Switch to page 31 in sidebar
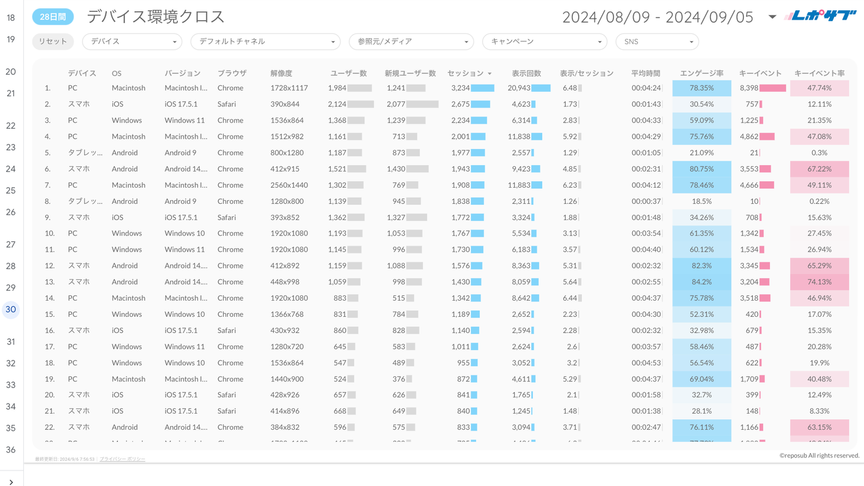This screenshot has width=864, height=486. click(x=11, y=342)
